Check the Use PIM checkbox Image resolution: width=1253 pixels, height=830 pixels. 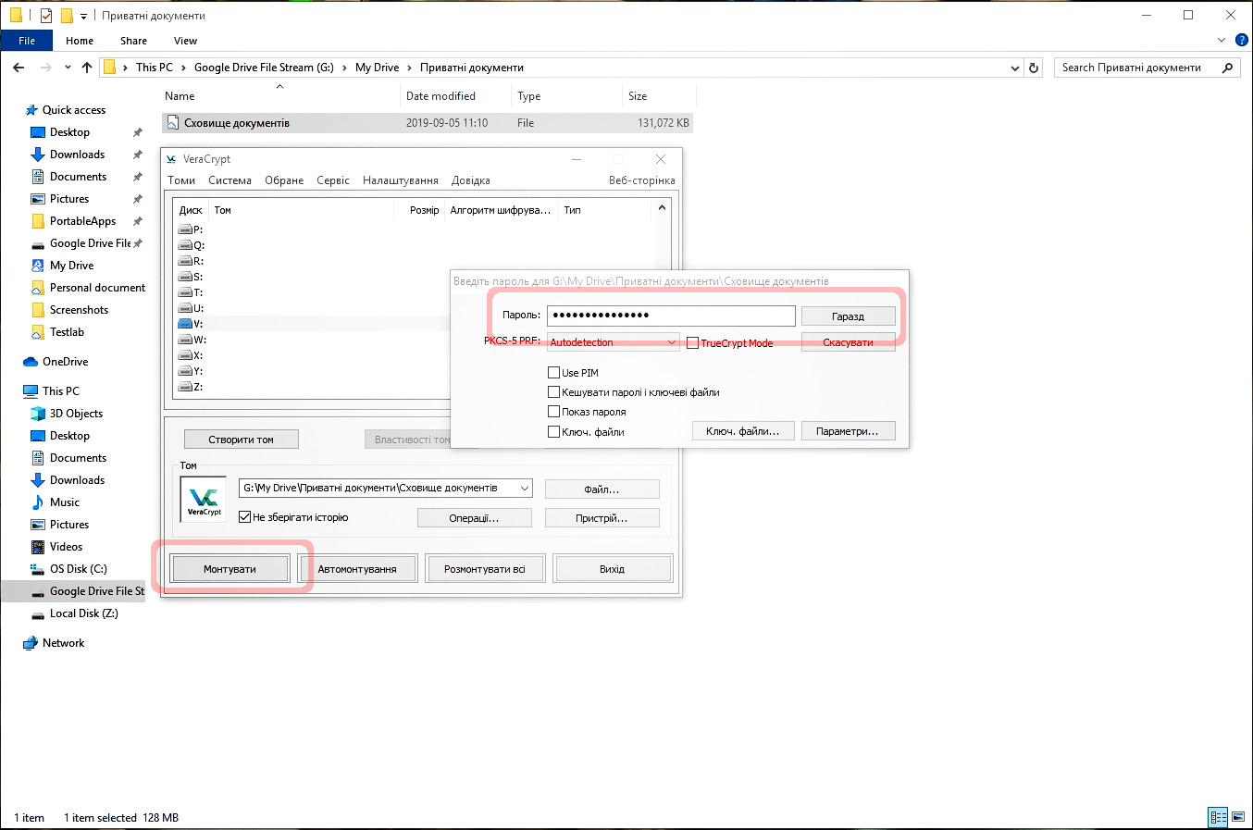coord(553,373)
